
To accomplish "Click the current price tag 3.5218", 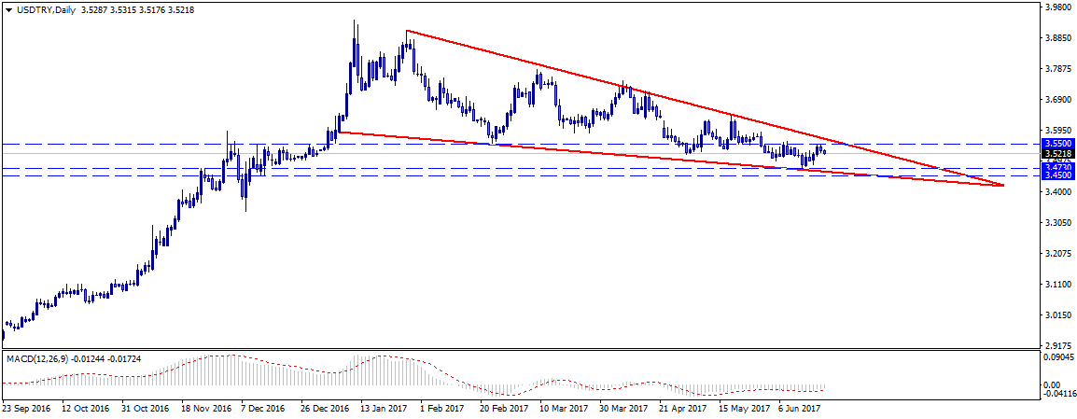I will click(1056, 154).
